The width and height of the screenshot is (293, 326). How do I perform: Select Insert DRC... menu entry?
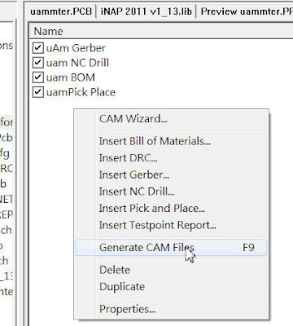tap(171, 158)
